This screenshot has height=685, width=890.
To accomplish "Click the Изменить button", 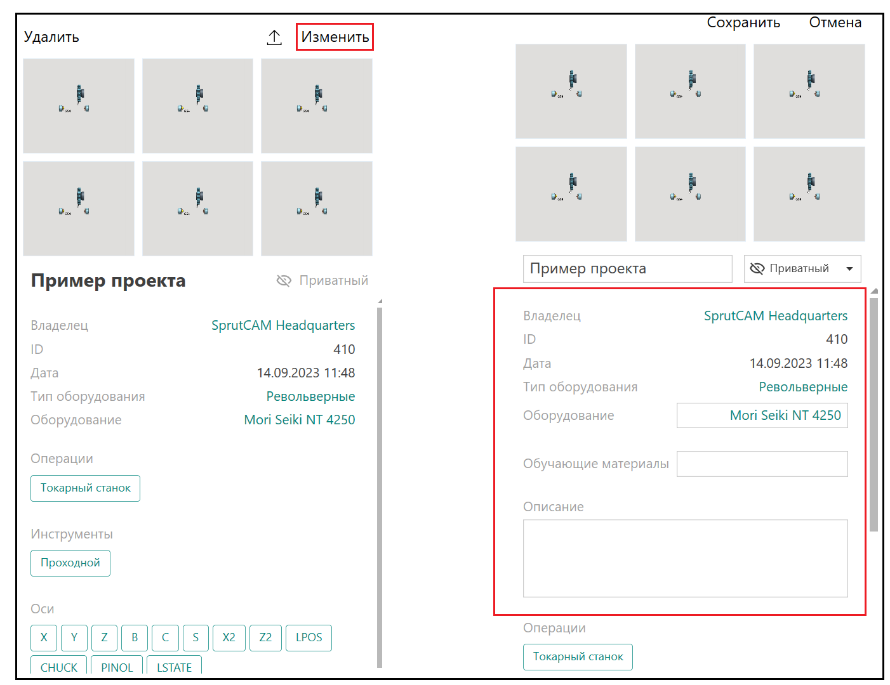I will [x=335, y=37].
